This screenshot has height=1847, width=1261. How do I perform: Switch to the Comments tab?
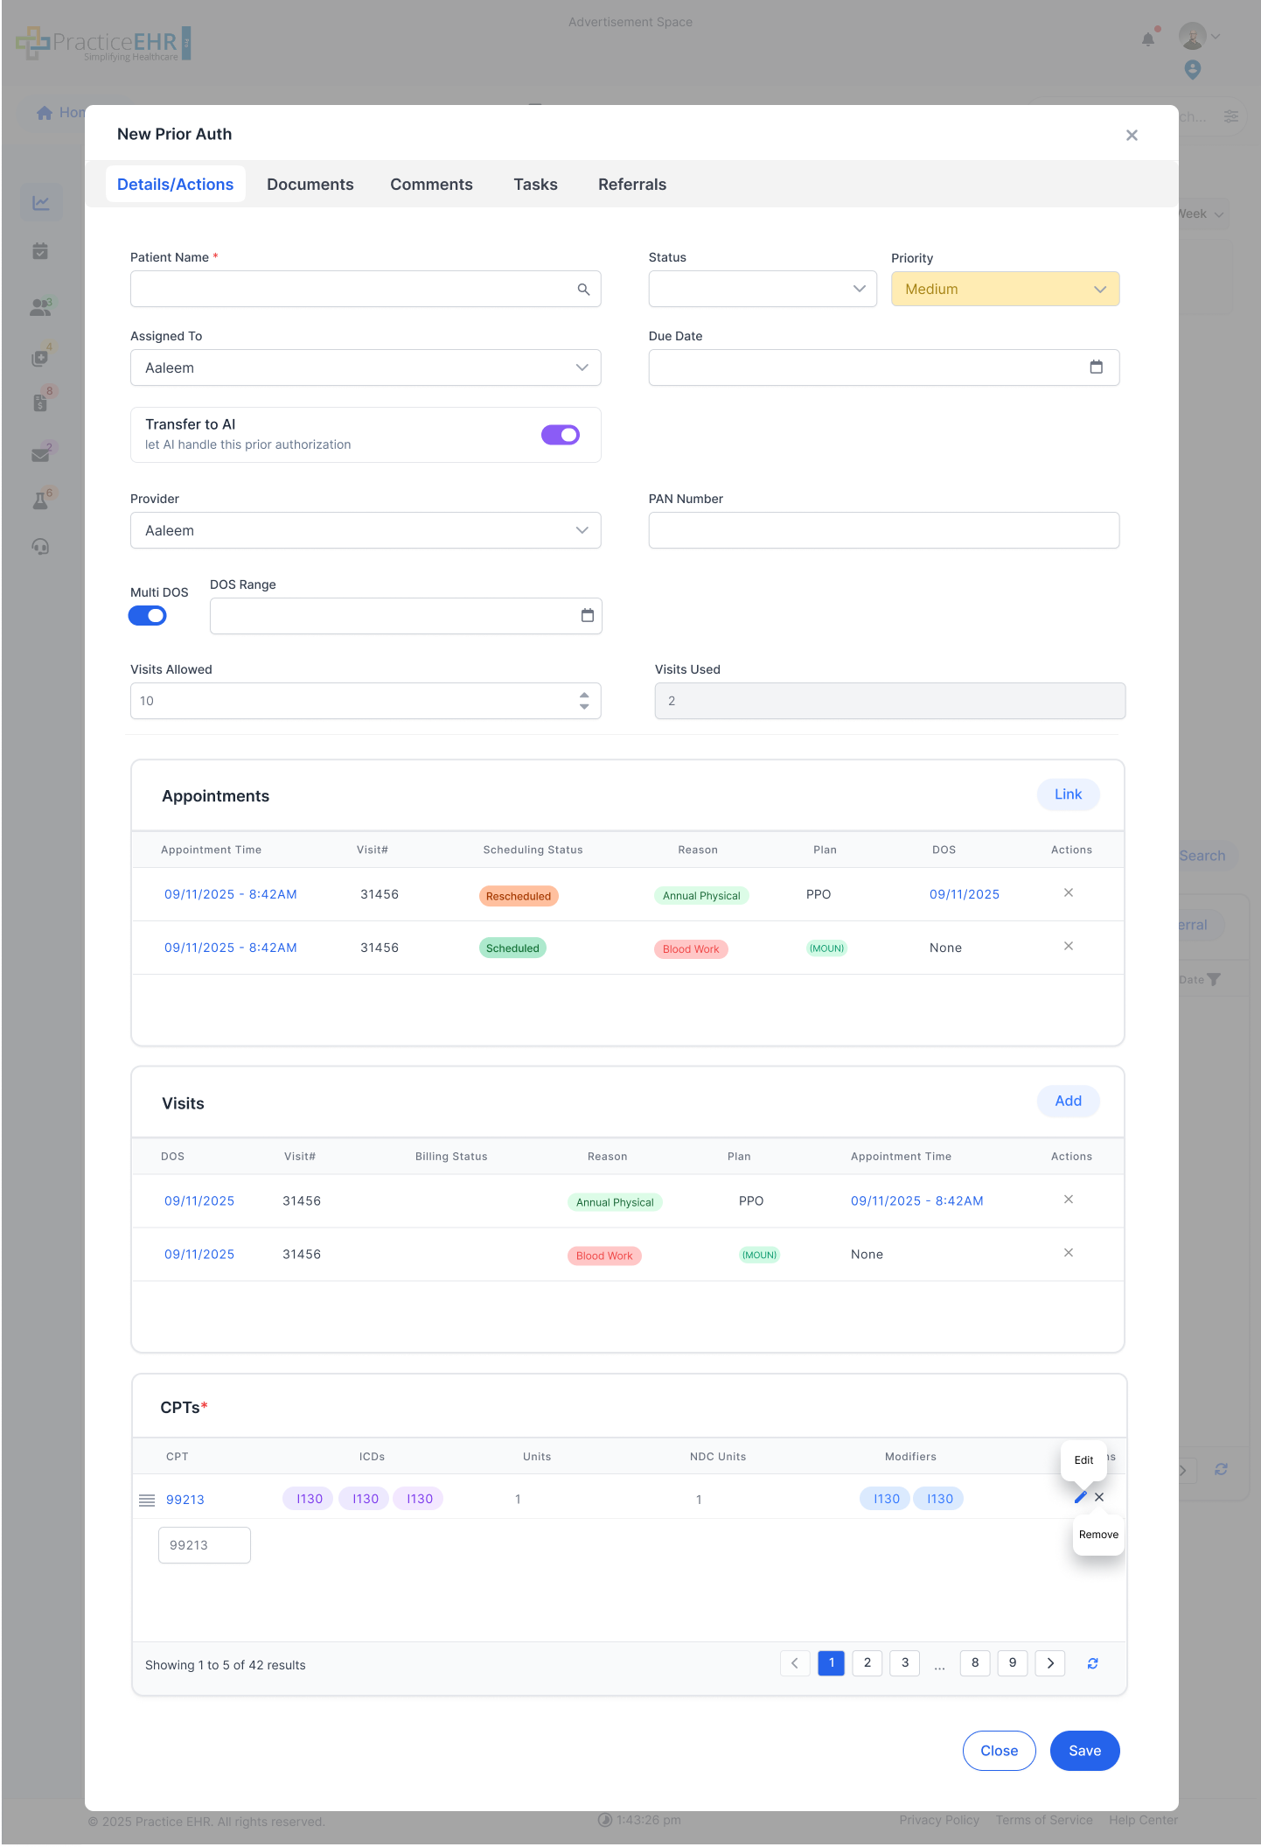pos(431,185)
